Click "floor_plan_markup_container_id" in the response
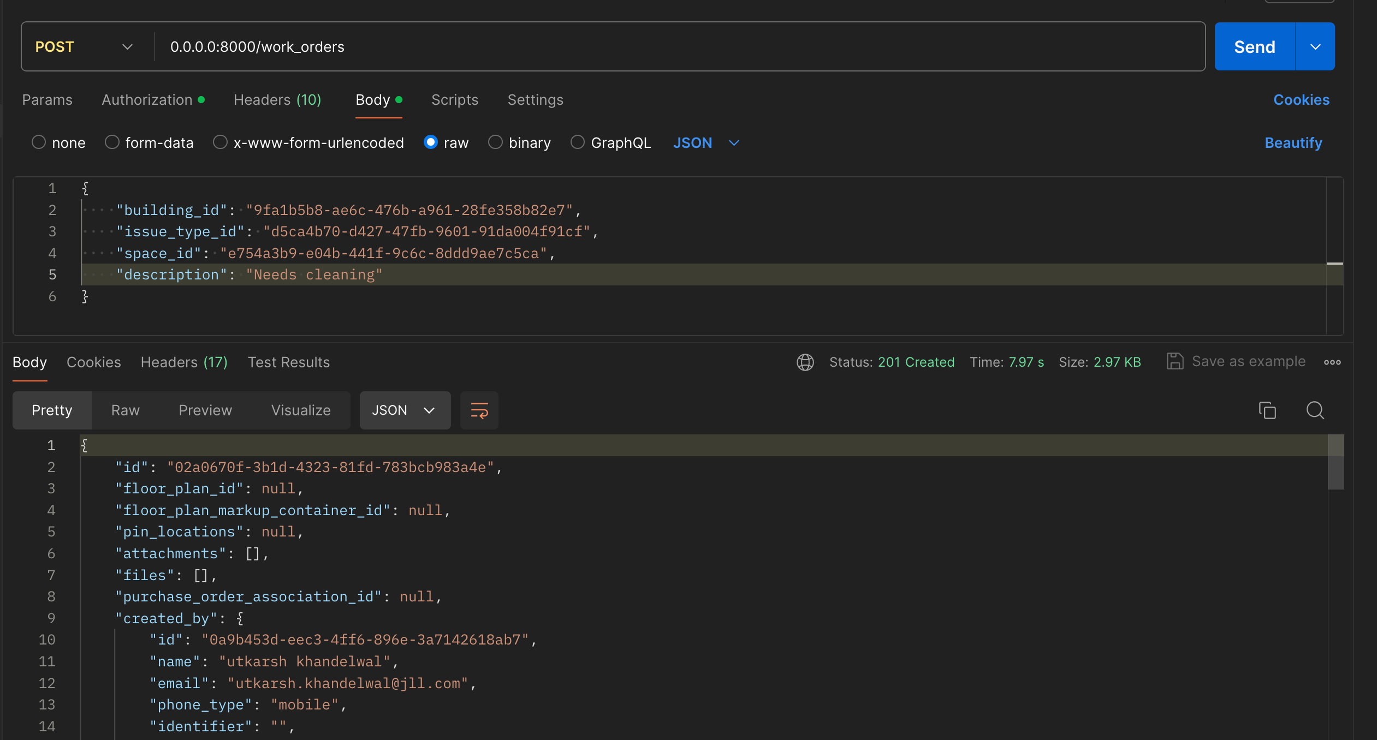1377x740 pixels. click(x=253, y=511)
